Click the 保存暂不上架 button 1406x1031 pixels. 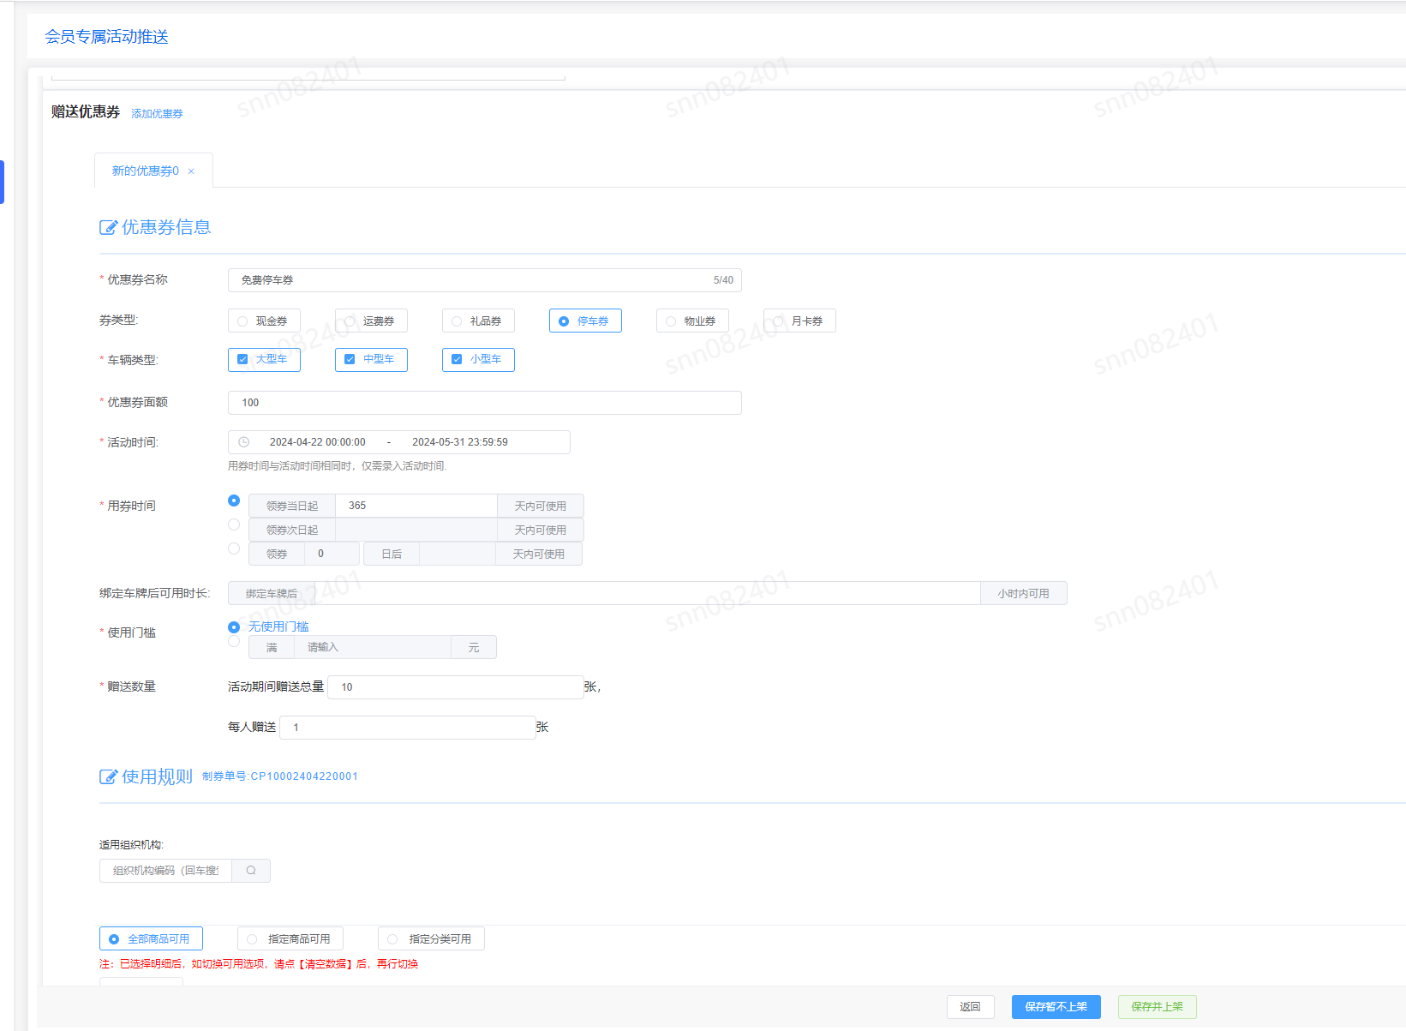(x=1056, y=1007)
